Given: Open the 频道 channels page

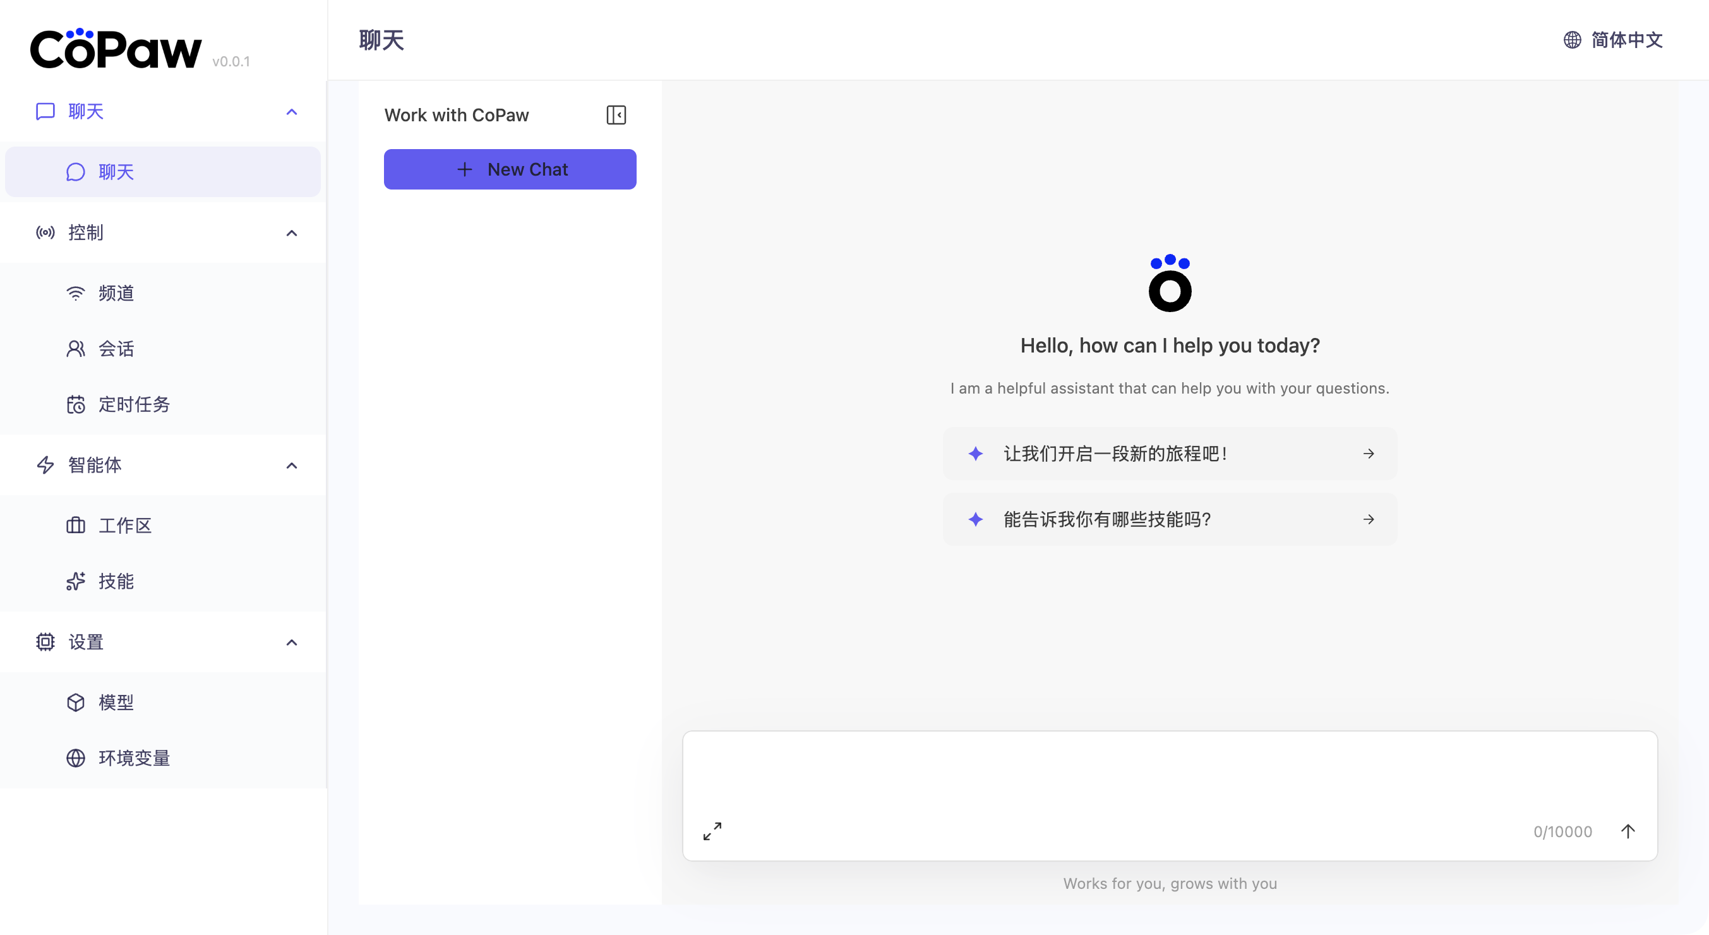Looking at the screenshot, I should point(116,293).
